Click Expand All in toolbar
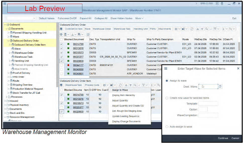 [x=85, y=18]
